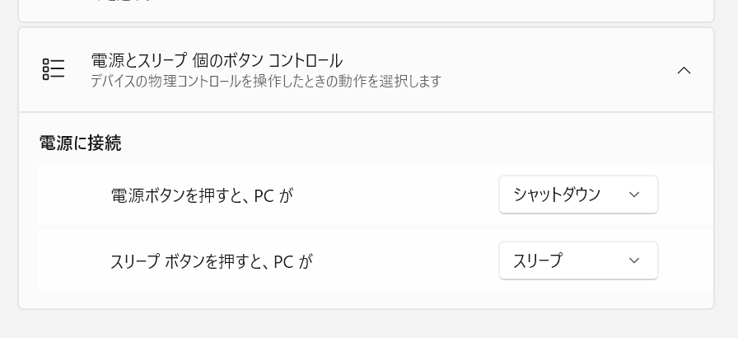Click the empty space in power button row

click(395, 195)
